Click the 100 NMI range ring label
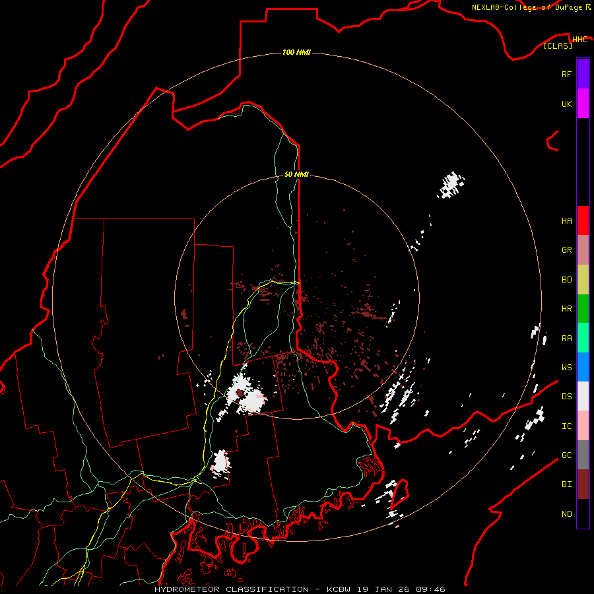This screenshot has width=594, height=594. [296, 52]
